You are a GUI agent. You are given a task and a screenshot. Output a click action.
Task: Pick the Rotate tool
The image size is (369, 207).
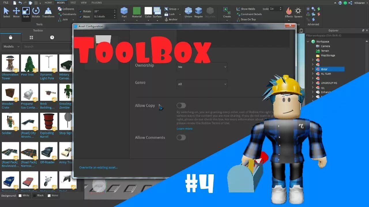pyautogui.click(x=36, y=13)
